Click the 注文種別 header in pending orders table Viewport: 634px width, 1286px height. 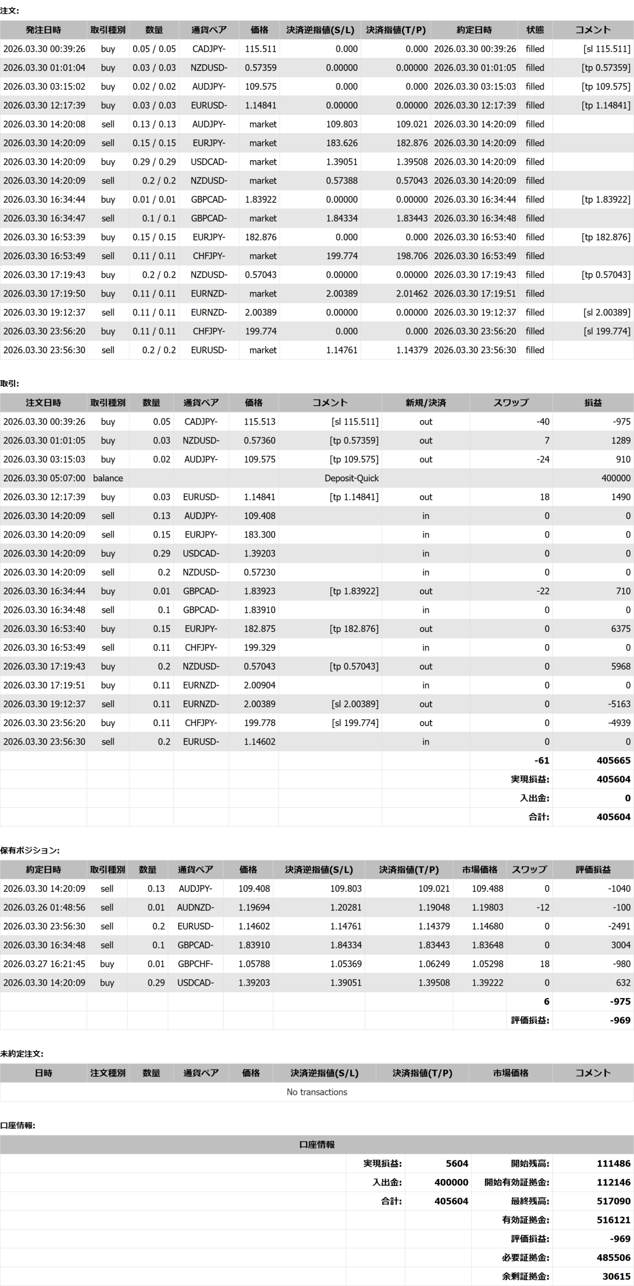[107, 1073]
